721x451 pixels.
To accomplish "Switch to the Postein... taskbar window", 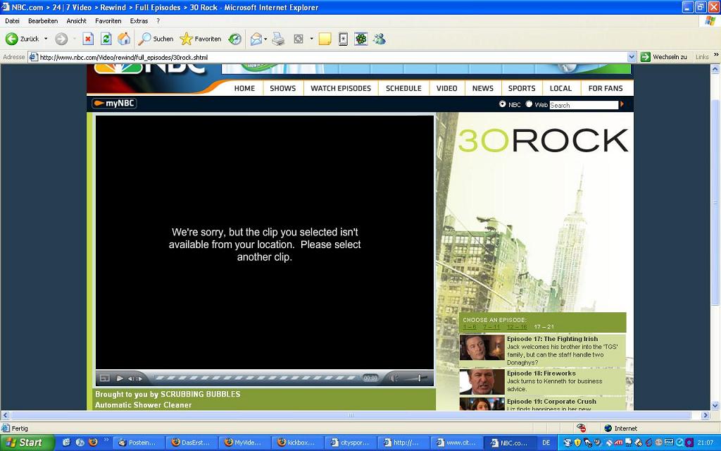I will [139, 443].
